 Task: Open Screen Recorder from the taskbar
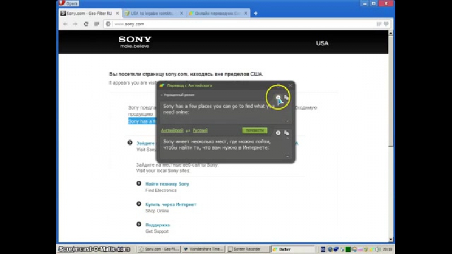point(246,249)
